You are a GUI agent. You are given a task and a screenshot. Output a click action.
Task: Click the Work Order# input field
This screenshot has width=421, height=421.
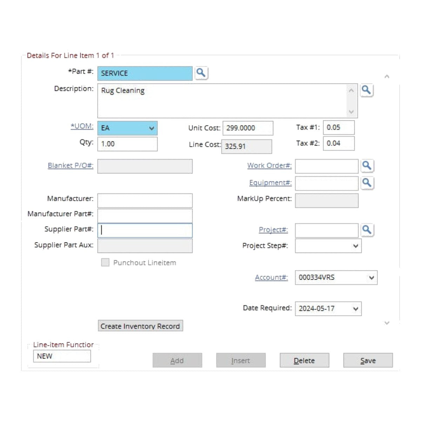(327, 166)
